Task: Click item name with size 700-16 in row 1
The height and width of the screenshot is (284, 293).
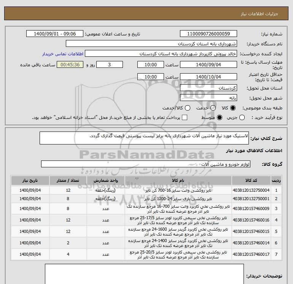Action: click(178, 190)
